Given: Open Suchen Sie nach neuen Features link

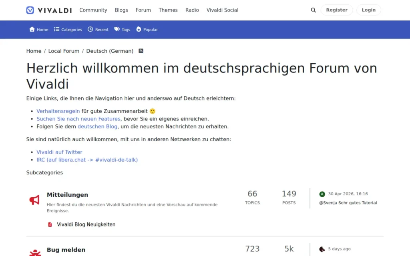Looking at the screenshot, I should (78, 119).
